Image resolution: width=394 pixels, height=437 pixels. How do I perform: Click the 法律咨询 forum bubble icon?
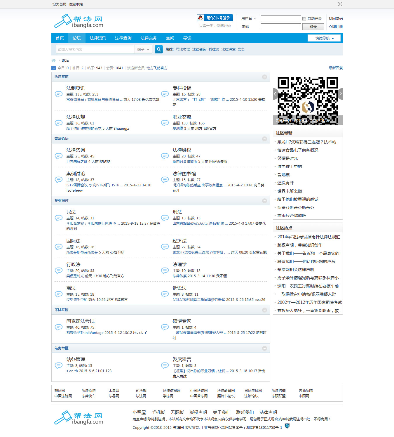click(59, 156)
